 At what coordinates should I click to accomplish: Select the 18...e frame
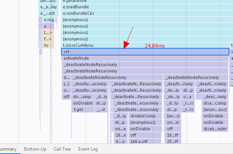click(121, 135)
